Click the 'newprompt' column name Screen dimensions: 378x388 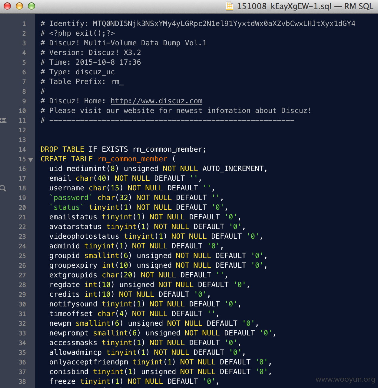tap(69, 333)
